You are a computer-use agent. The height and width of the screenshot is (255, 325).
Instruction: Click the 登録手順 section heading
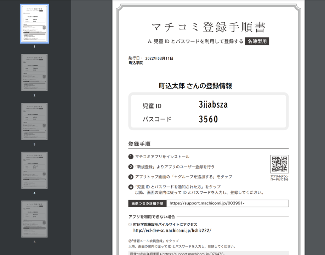pyautogui.click(x=139, y=144)
